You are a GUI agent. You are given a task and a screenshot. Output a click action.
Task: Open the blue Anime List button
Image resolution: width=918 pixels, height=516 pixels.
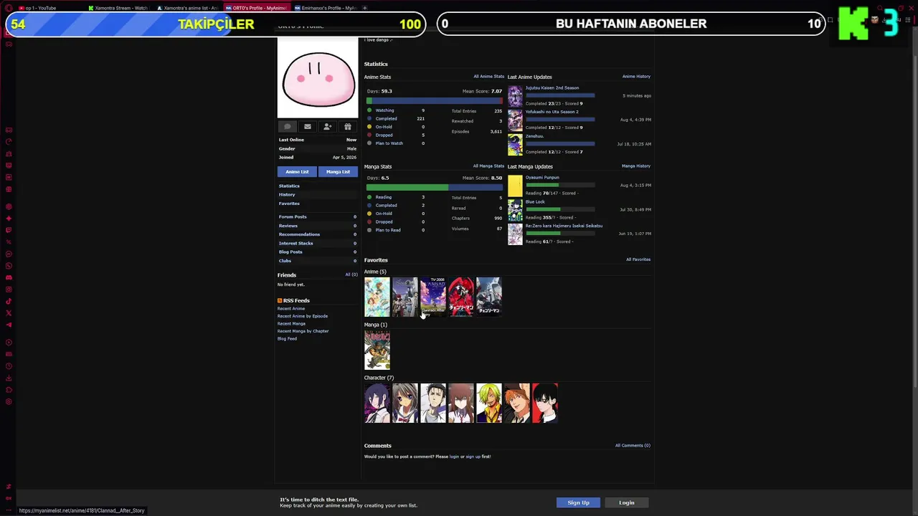click(x=297, y=172)
